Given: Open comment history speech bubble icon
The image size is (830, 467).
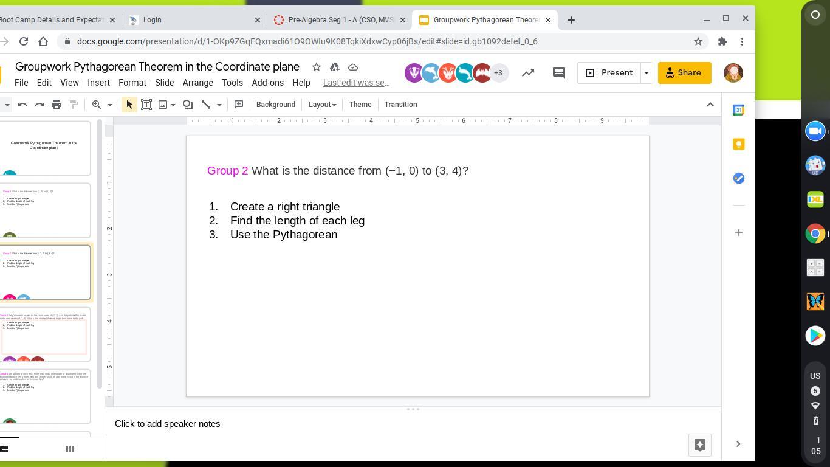Looking at the screenshot, I should 558,73.
